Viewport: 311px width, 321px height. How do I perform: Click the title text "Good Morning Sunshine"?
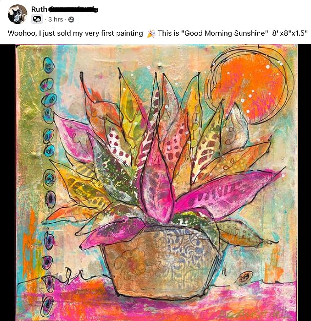tap(225, 33)
